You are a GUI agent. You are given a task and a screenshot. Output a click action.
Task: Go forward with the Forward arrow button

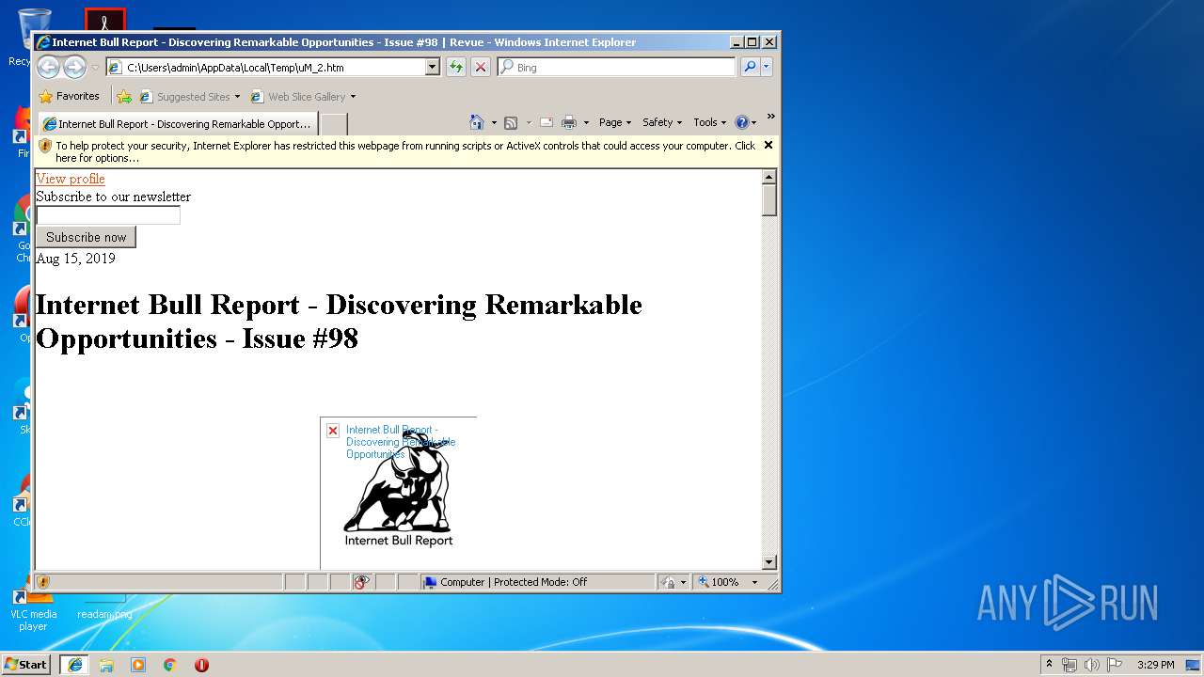point(74,67)
